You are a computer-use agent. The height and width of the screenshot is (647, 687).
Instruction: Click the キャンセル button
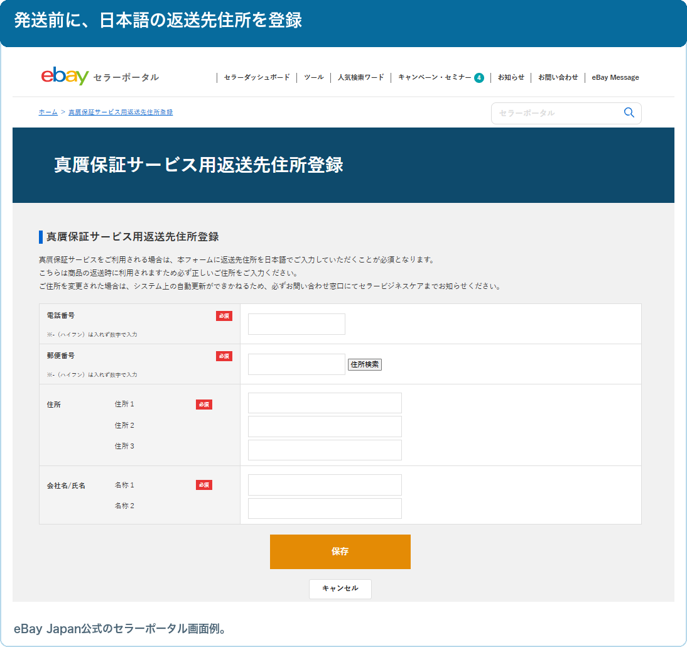click(x=340, y=589)
